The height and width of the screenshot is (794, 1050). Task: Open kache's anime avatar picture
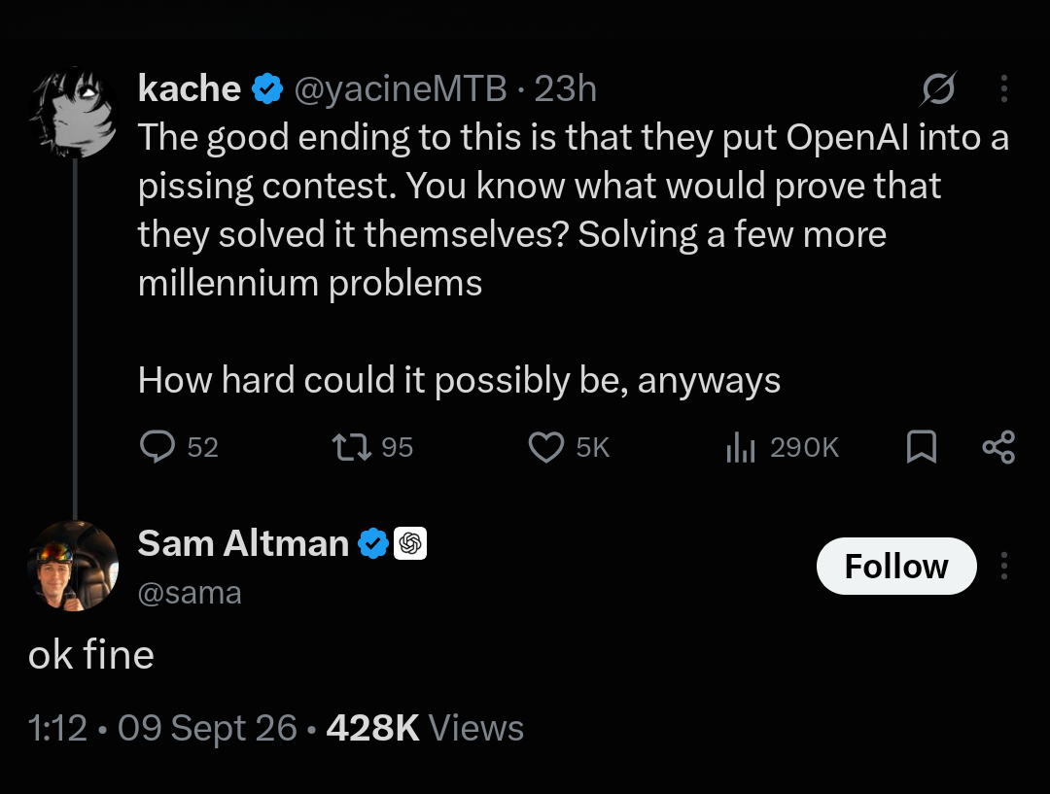pyautogui.click(x=74, y=112)
